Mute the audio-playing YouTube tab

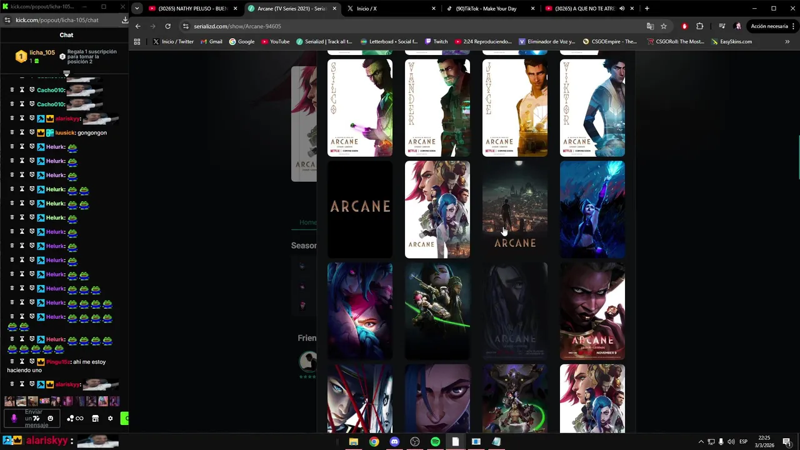point(622,9)
